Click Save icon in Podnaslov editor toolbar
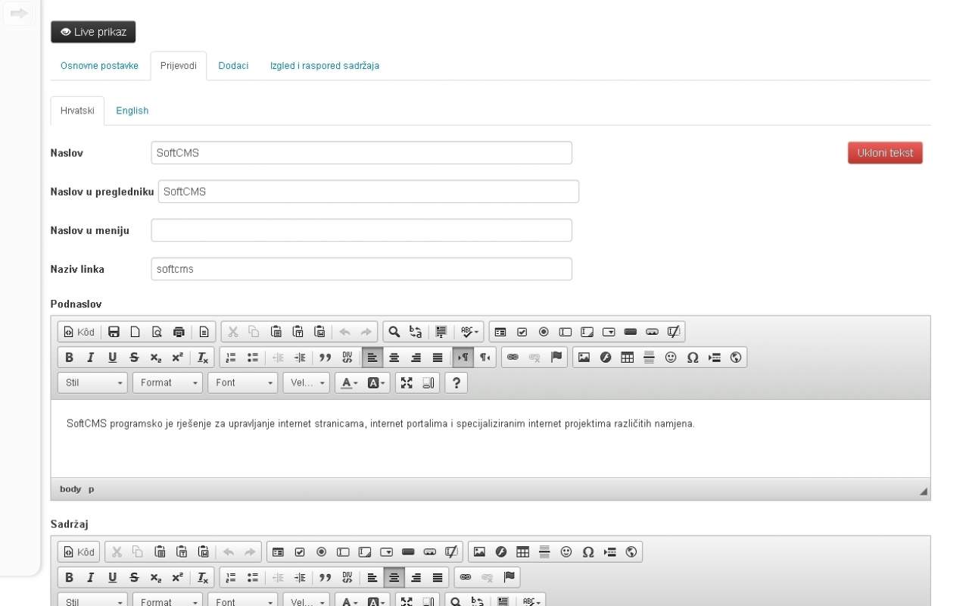 click(x=114, y=332)
